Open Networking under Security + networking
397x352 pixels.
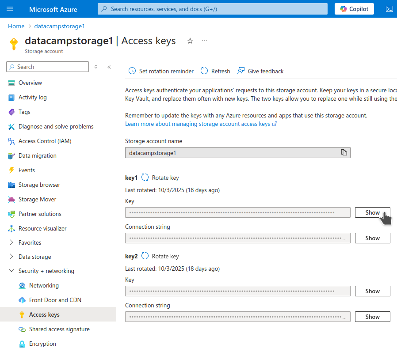[44, 285]
